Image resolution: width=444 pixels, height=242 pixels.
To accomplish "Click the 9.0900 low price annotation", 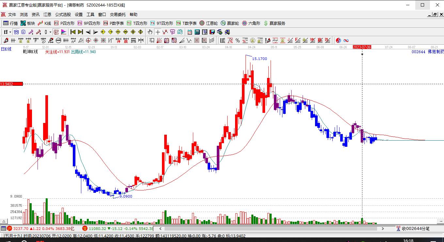I will 126,196.
